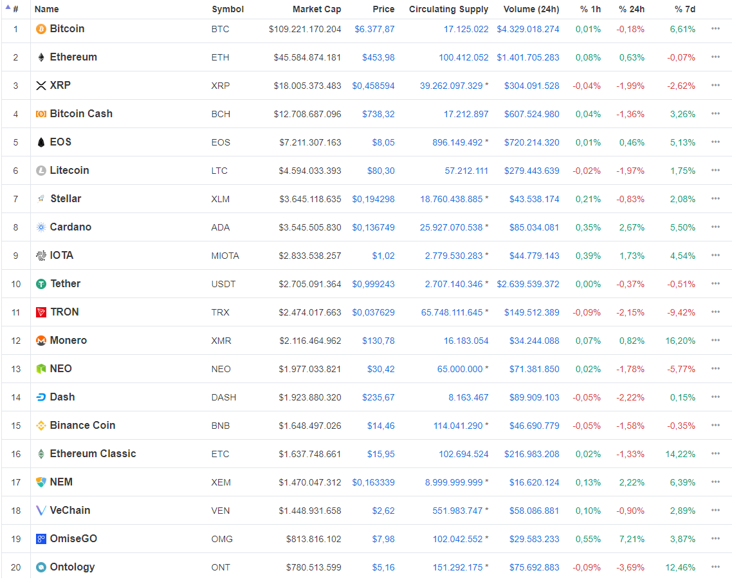Click the Monero logo icon
Viewport: 732px width, 584px height.
pos(41,341)
